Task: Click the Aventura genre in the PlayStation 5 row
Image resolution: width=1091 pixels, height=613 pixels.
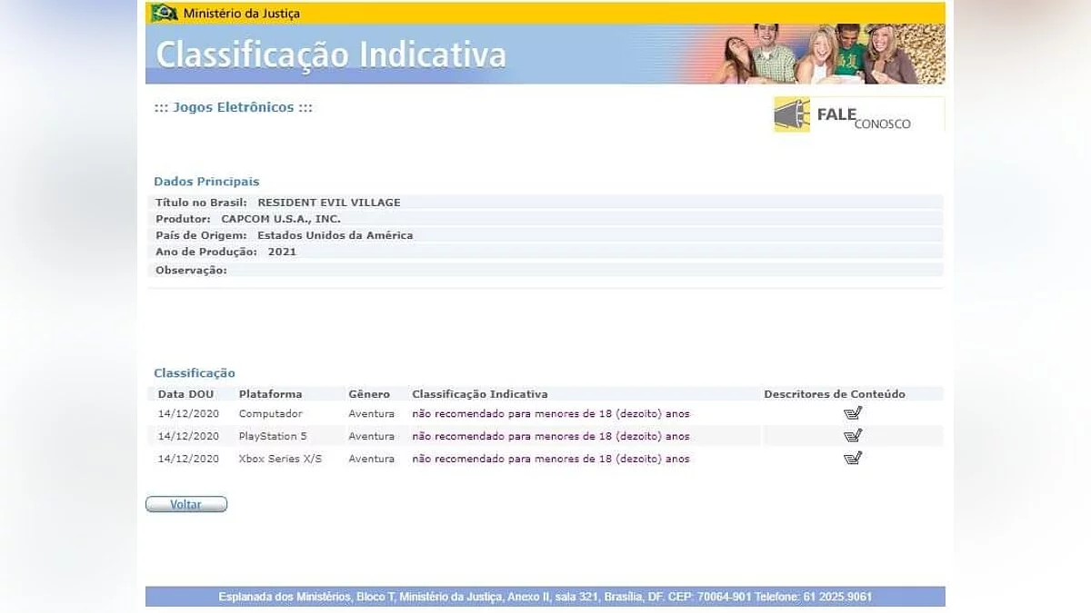Action: tap(372, 436)
